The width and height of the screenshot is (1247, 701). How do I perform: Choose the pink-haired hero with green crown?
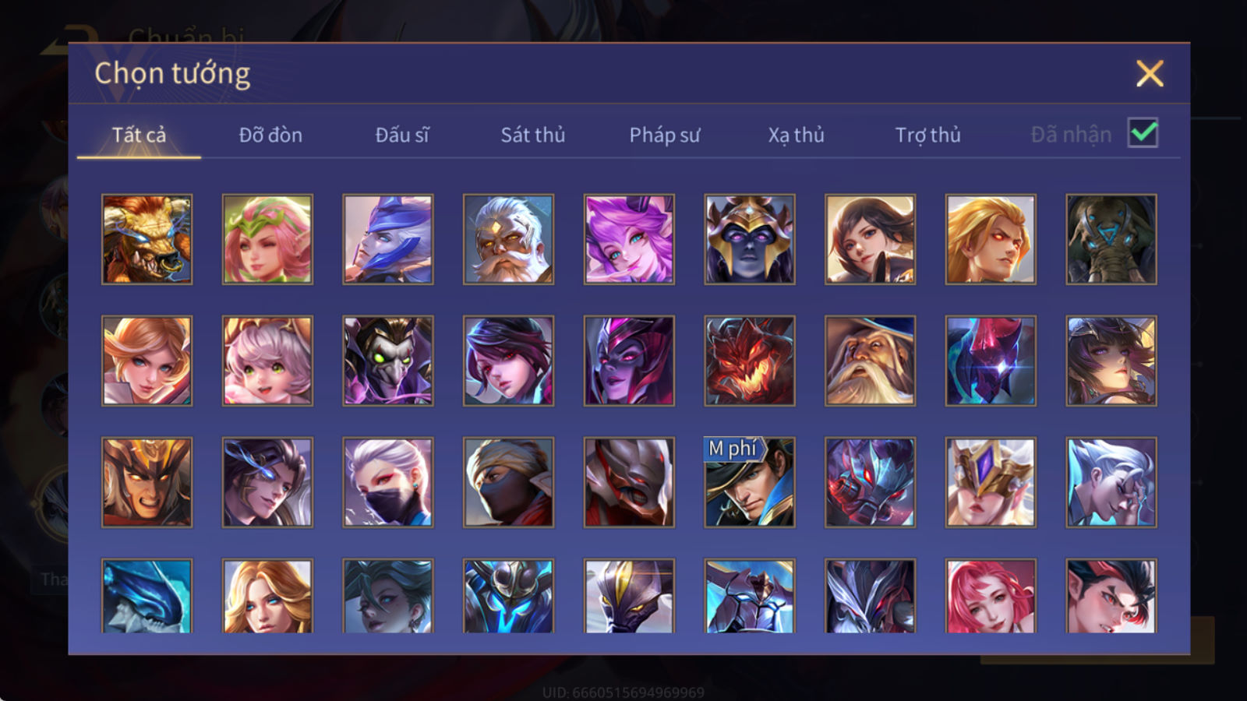[267, 239]
